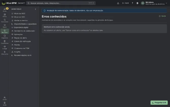Click the question mark help icon
The height and width of the screenshot is (107, 170).
132,3
